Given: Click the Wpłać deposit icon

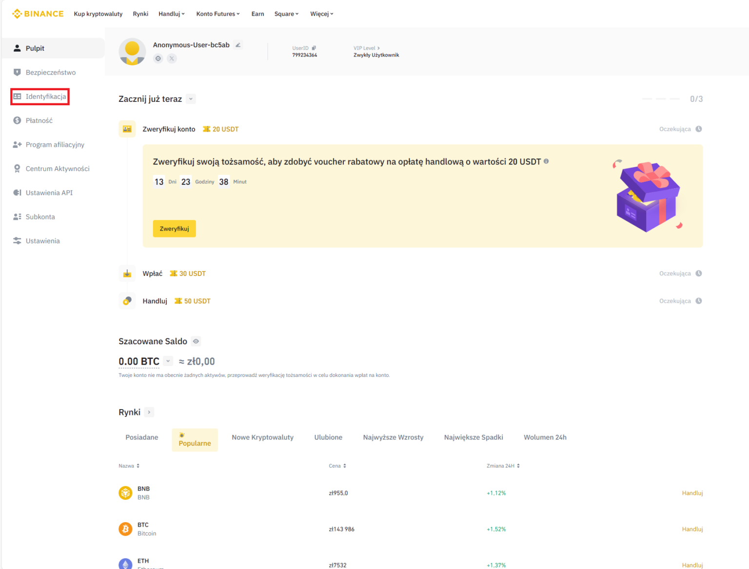Looking at the screenshot, I should pyautogui.click(x=127, y=274).
